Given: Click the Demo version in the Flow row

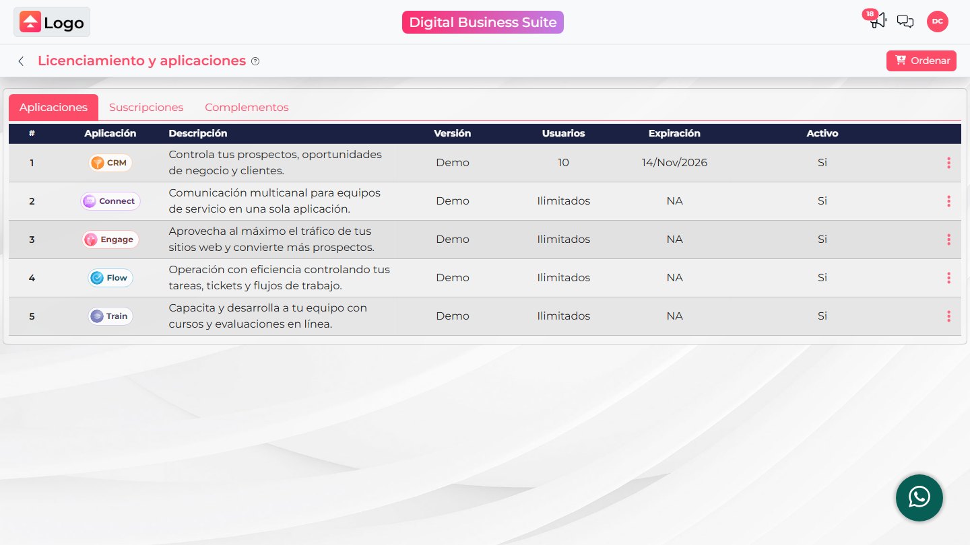Looking at the screenshot, I should [453, 278].
